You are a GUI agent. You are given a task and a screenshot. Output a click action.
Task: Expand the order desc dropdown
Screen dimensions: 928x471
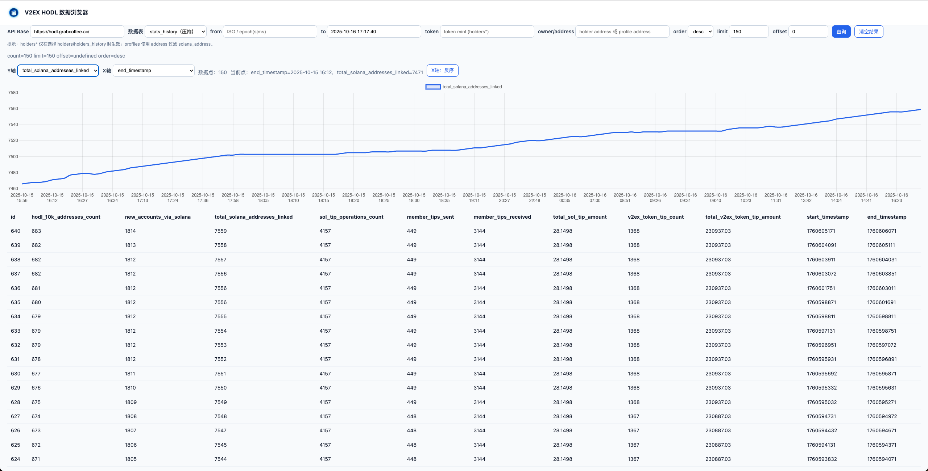click(700, 31)
